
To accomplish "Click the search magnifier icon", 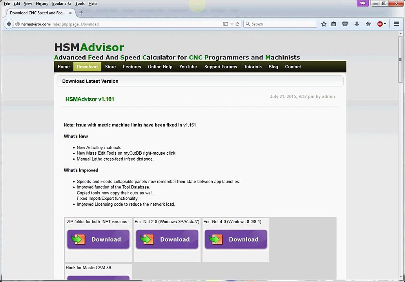I will [248, 24].
